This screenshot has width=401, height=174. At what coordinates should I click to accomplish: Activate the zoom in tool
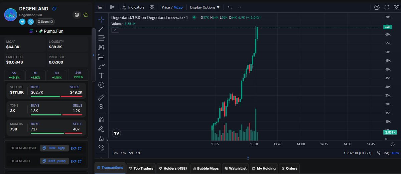coord(101,107)
